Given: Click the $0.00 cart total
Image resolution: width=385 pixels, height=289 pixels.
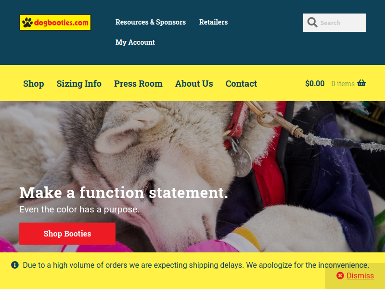Looking at the screenshot, I should (x=315, y=83).
